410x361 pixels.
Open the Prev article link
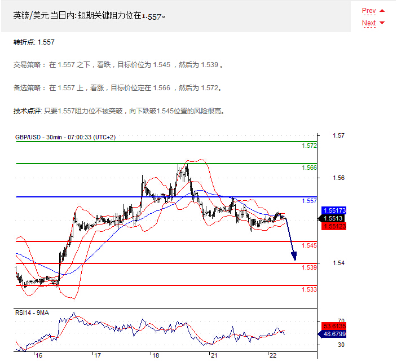[x=369, y=11]
